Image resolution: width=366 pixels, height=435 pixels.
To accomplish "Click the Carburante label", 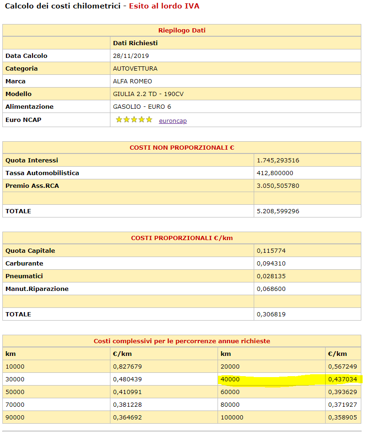I will pyautogui.click(x=24, y=264).
